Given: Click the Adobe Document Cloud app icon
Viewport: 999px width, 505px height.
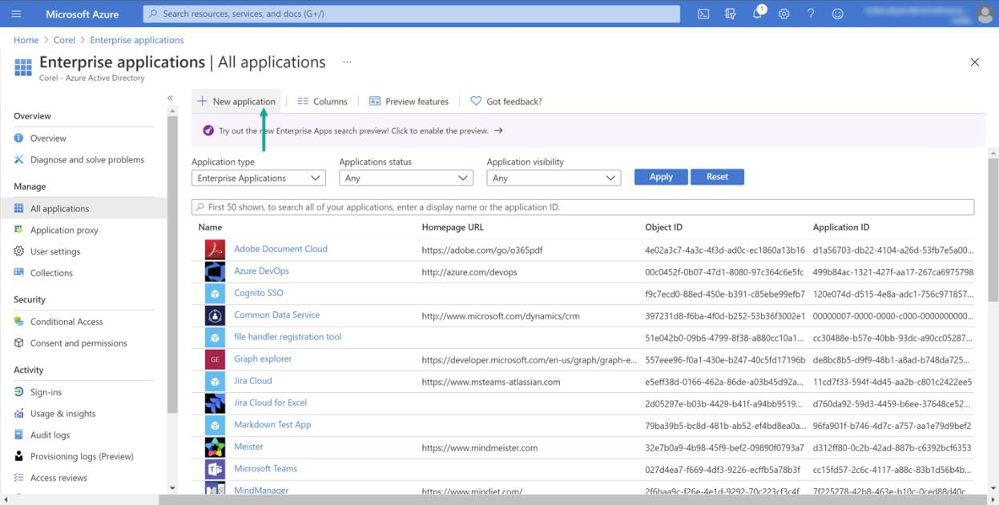Looking at the screenshot, I should 215,250.
